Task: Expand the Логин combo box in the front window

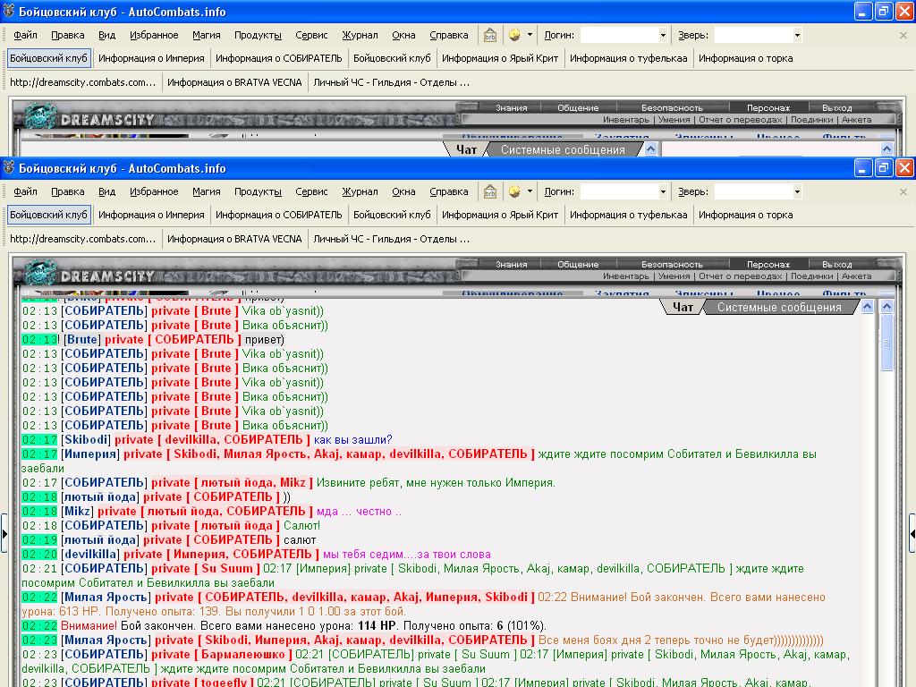Action: (663, 191)
